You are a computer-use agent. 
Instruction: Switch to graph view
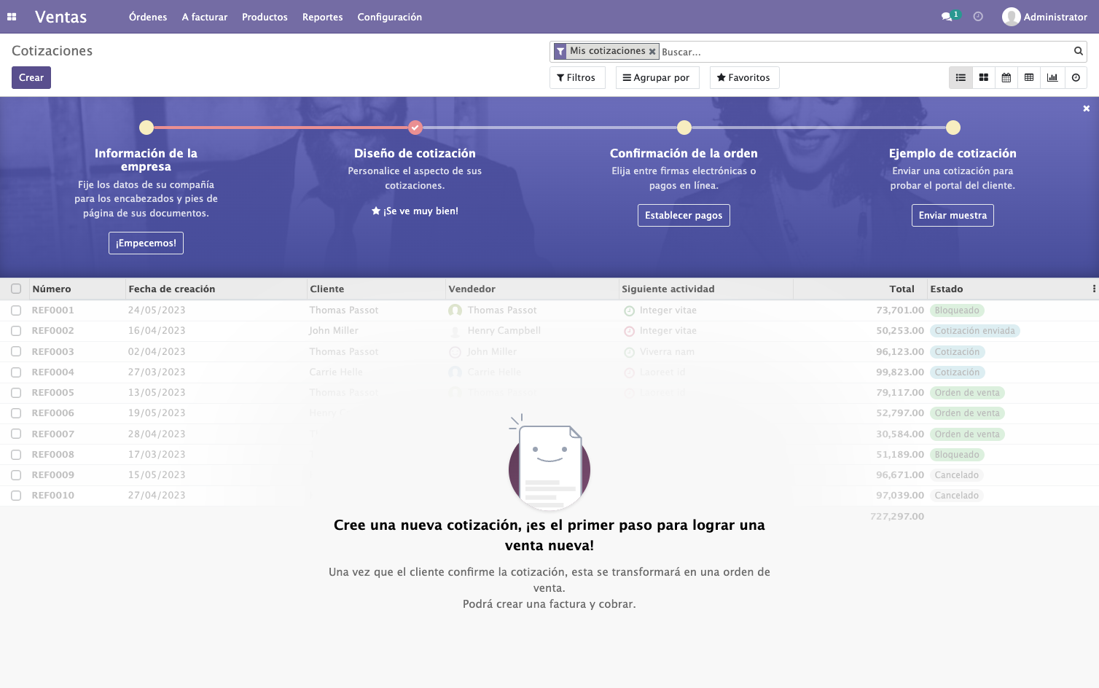pos(1052,78)
